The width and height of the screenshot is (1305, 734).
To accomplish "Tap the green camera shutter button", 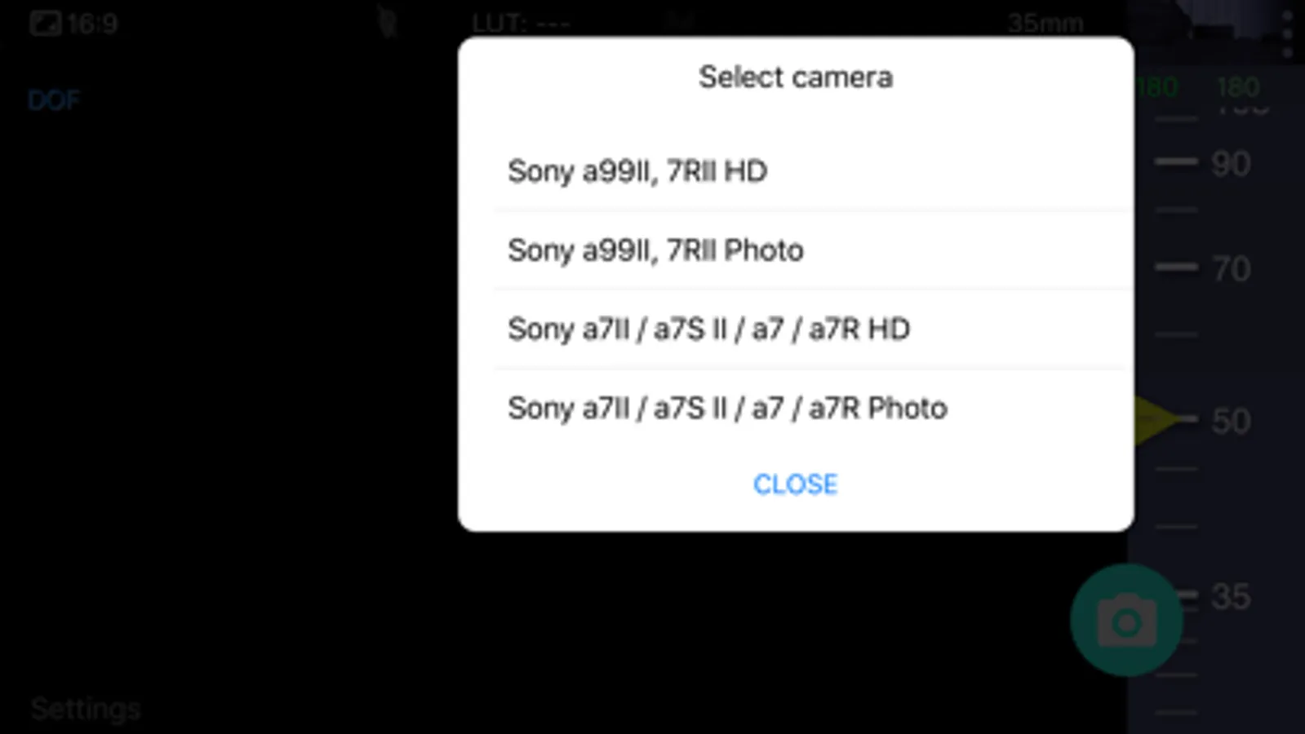I will (1126, 621).
